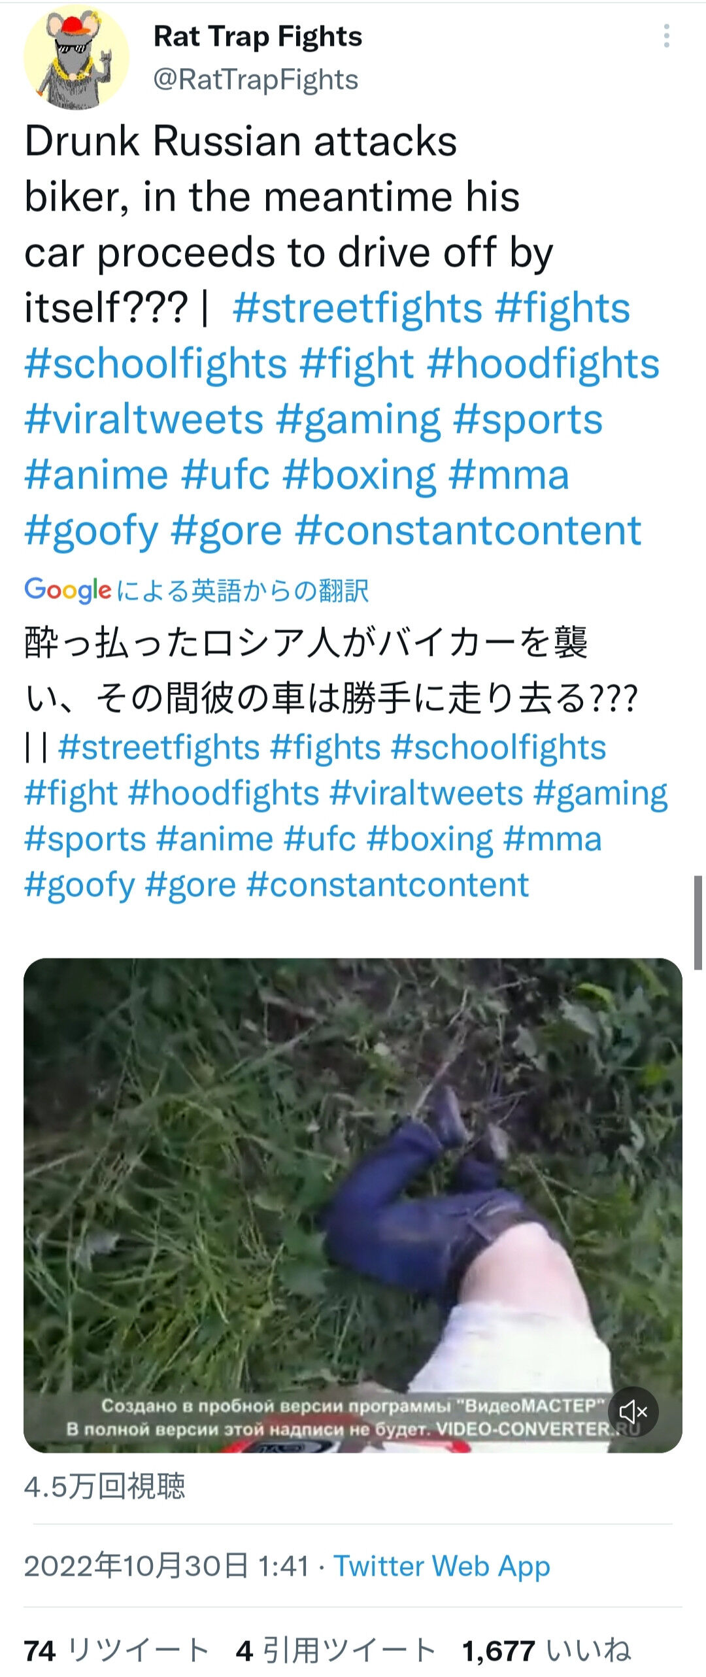This screenshot has width=706, height=1677.
Task: Open the Rat Trap Fights display name
Action: (x=258, y=37)
